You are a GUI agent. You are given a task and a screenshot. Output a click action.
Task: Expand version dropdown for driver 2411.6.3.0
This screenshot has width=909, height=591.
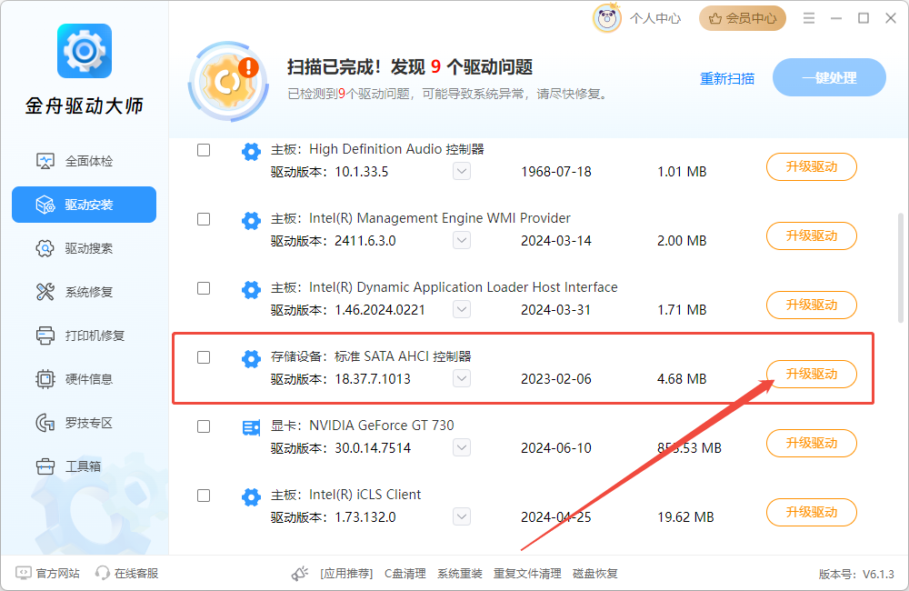462,240
